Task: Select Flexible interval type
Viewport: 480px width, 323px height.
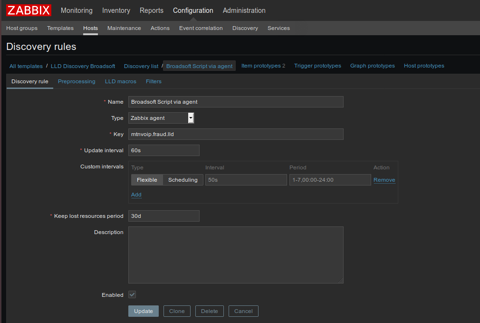Action: click(147, 180)
